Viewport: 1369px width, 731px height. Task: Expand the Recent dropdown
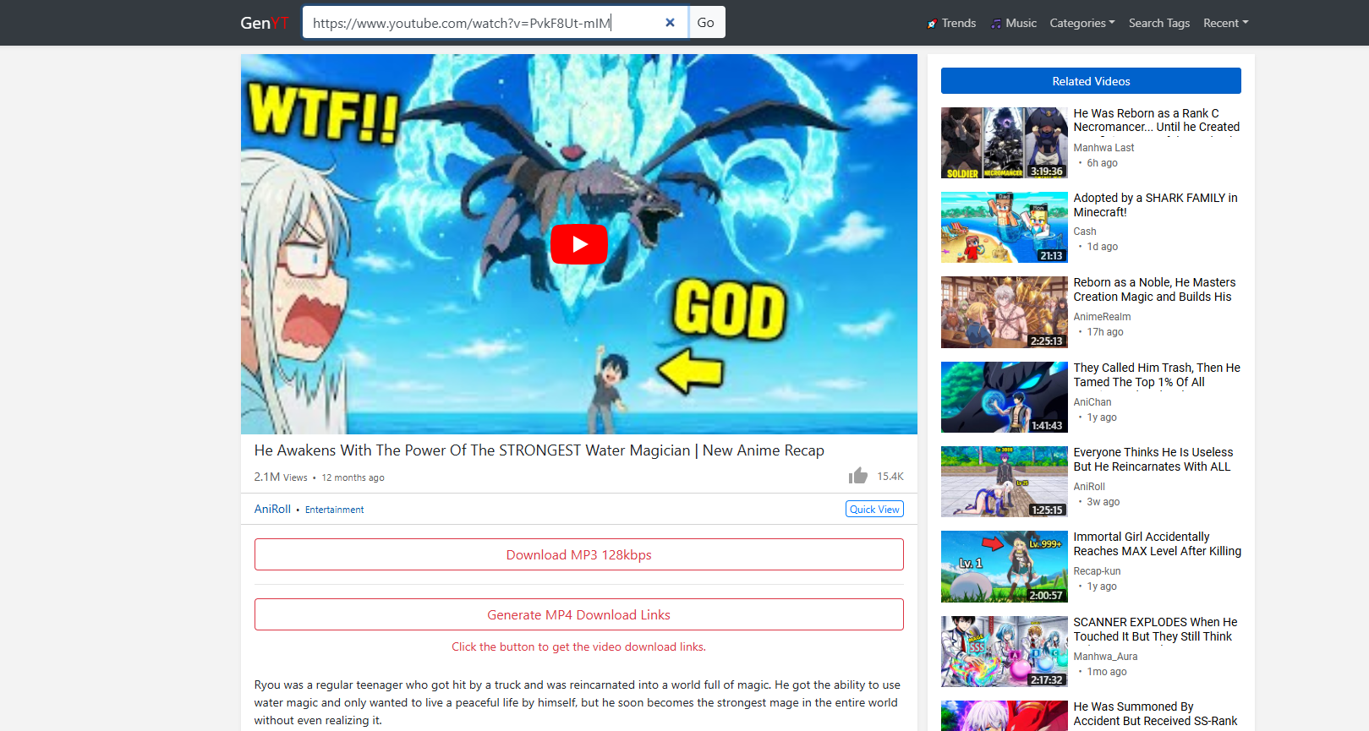point(1226,23)
